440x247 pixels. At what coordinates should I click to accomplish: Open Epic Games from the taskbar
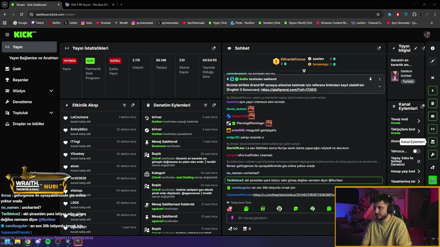click(x=78, y=242)
